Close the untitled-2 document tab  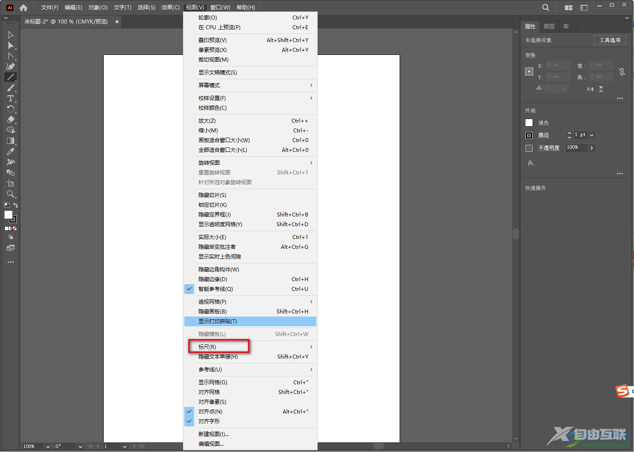click(x=117, y=22)
